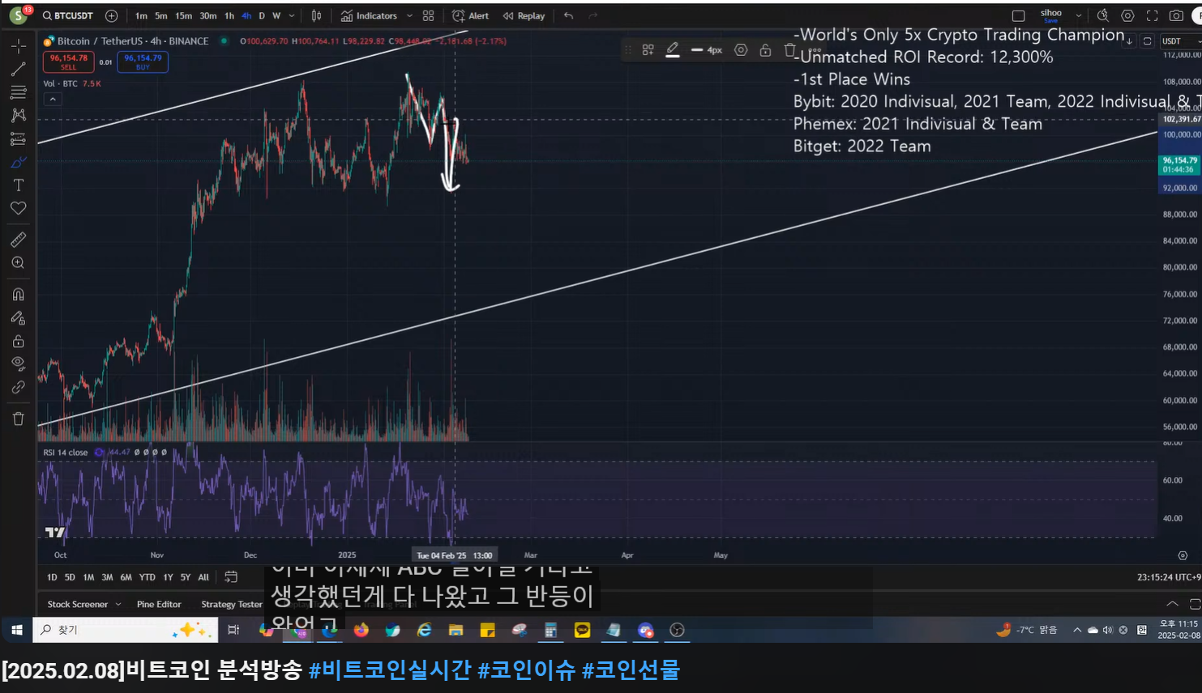Select the text annotation tool
1202x693 pixels.
coord(18,185)
